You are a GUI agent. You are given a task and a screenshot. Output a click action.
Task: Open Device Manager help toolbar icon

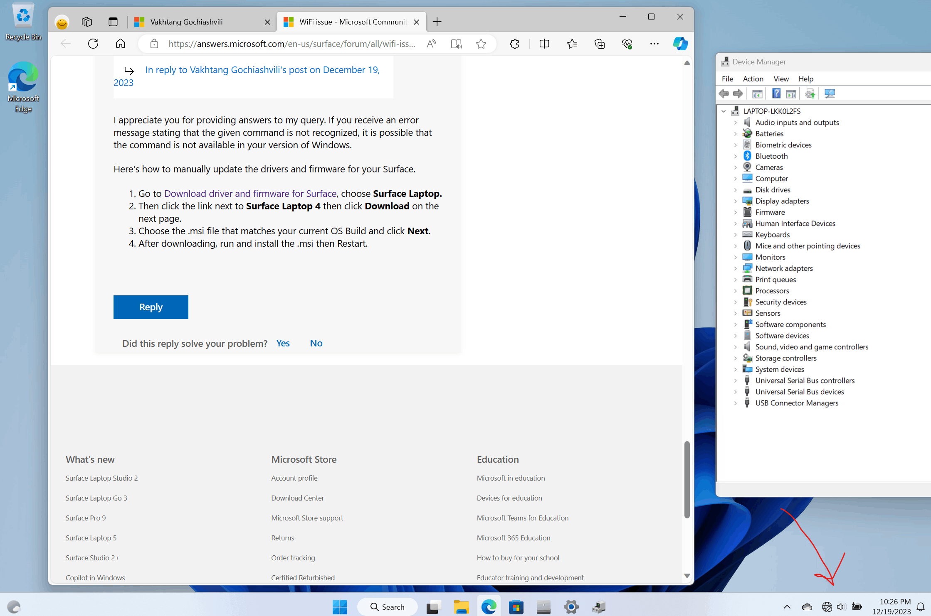(x=776, y=94)
